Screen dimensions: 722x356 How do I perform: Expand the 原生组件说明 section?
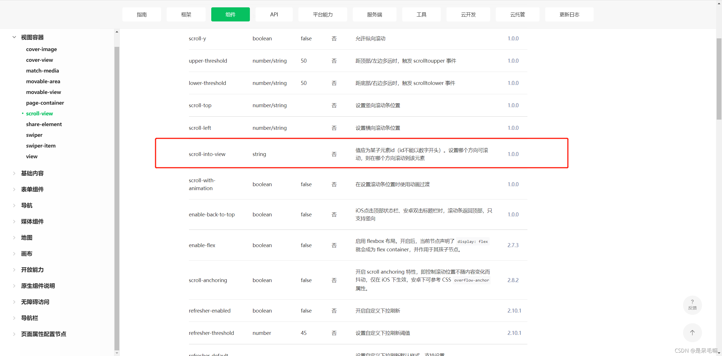38,286
